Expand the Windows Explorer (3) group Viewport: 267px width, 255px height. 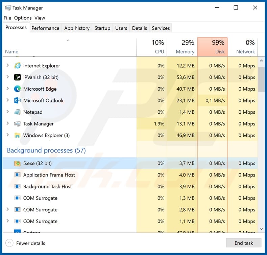pyautogui.click(x=8, y=135)
